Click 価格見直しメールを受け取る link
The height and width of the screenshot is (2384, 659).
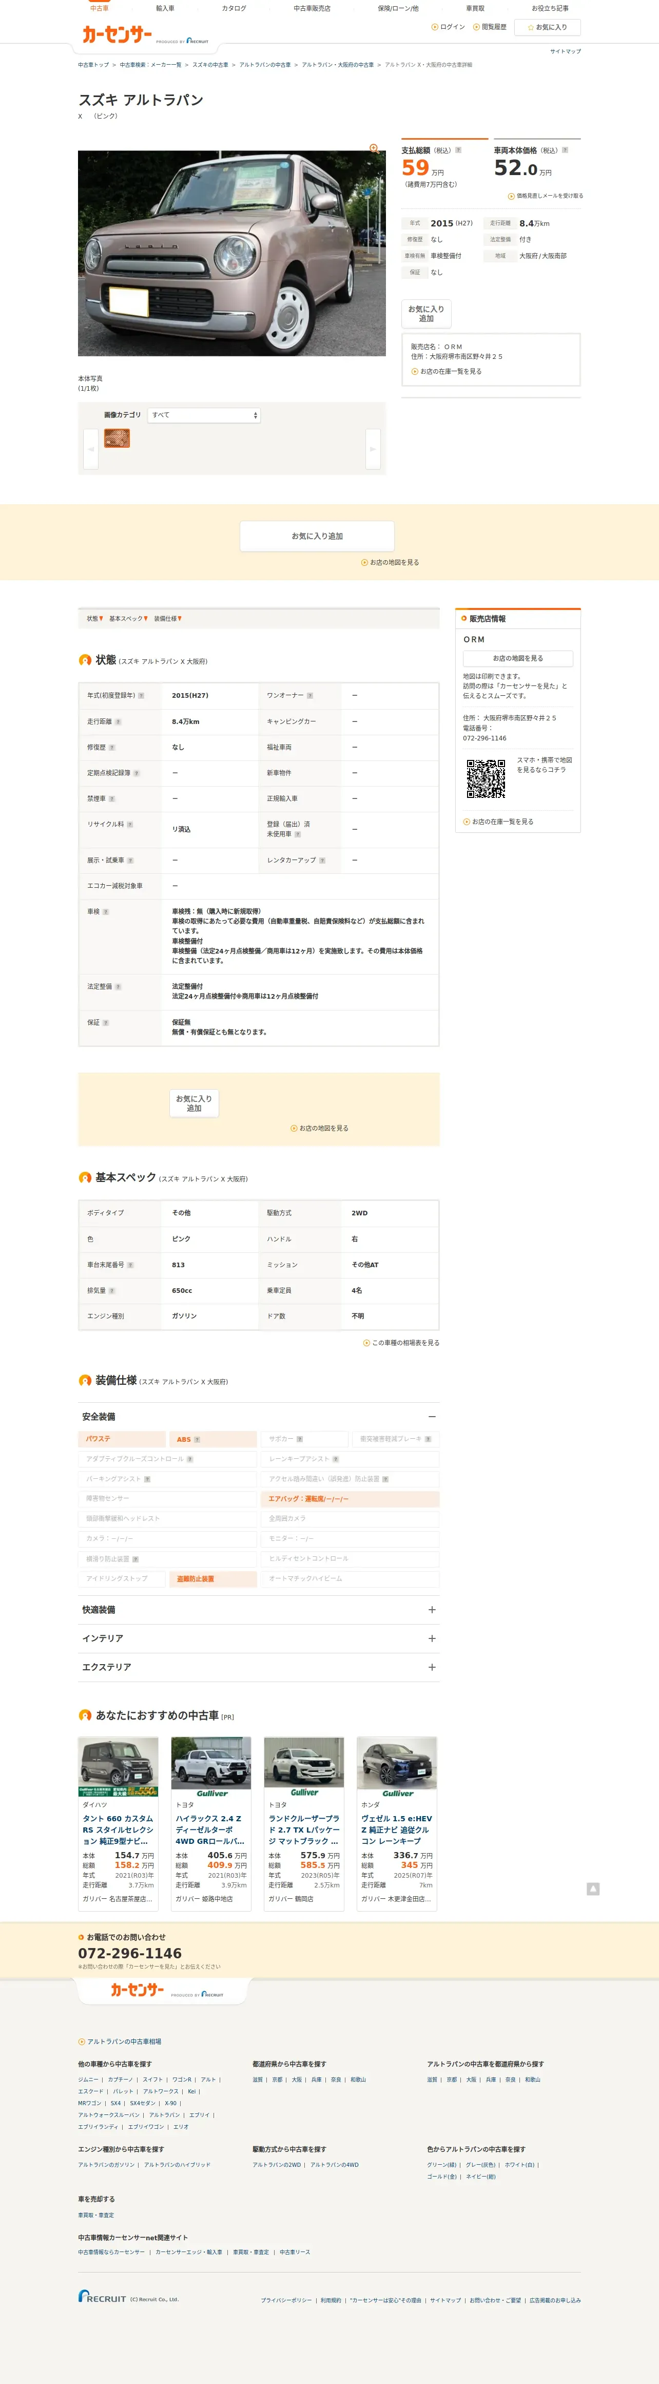point(545,196)
